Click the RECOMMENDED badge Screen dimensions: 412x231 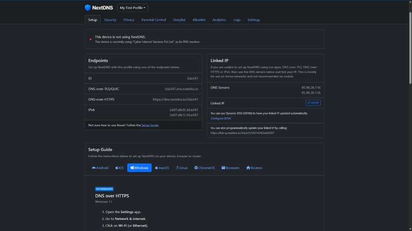(105, 189)
